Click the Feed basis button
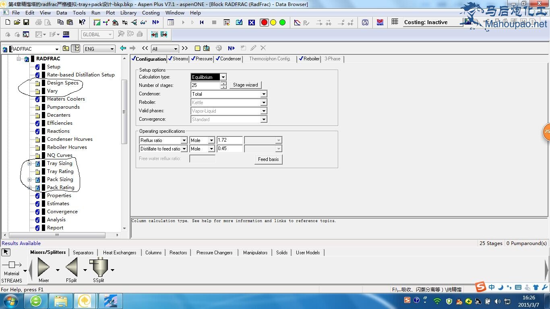The width and height of the screenshot is (550, 309). click(268, 159)
